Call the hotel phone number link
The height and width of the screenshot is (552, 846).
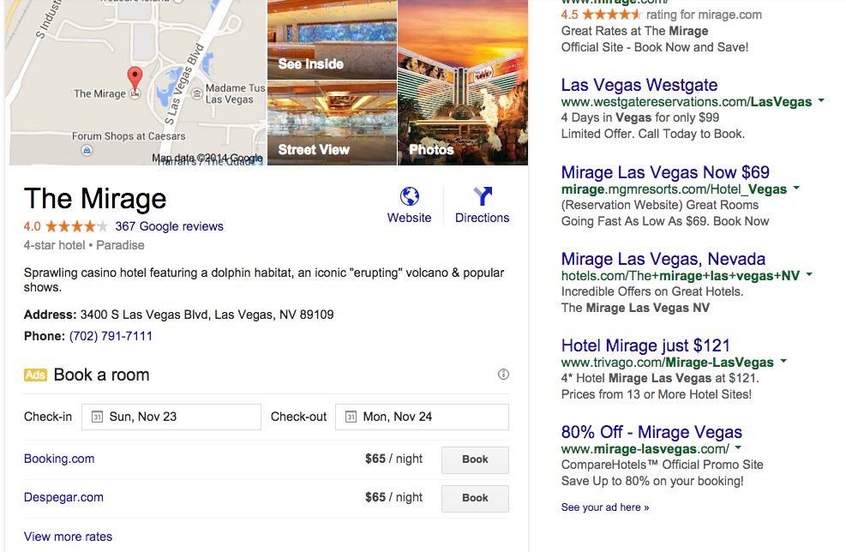111,336
